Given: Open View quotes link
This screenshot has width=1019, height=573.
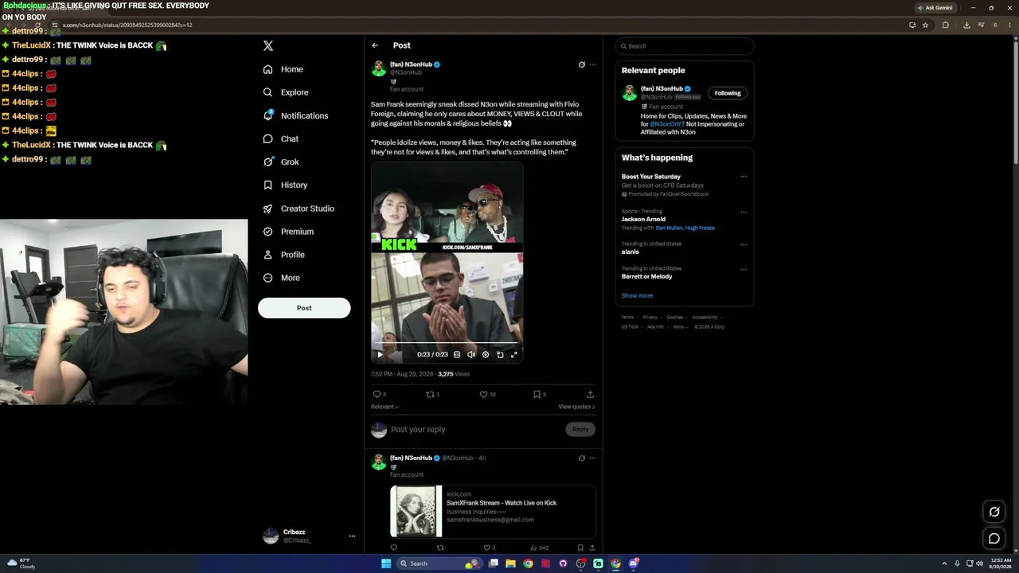Looking at the screenshot, I should pyautogui.click(x=576, y=407).
